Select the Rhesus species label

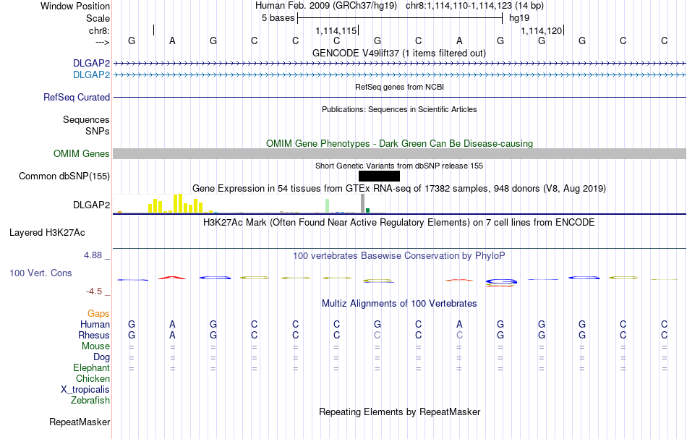pyautogui.click(x=94, y=335)
